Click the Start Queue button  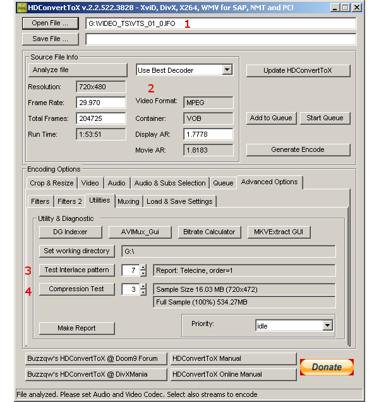click(325, 118)
